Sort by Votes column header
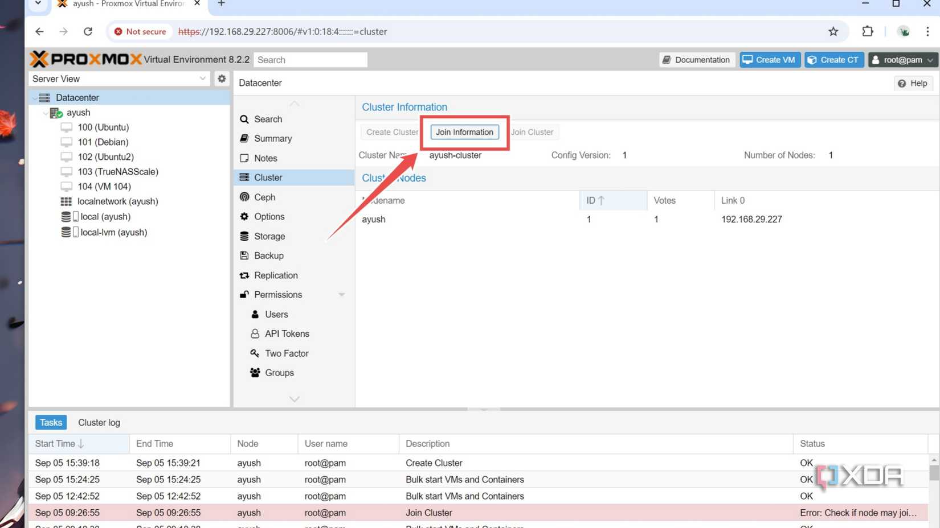Viewport: 940px width, 528px height. (680, 200)
